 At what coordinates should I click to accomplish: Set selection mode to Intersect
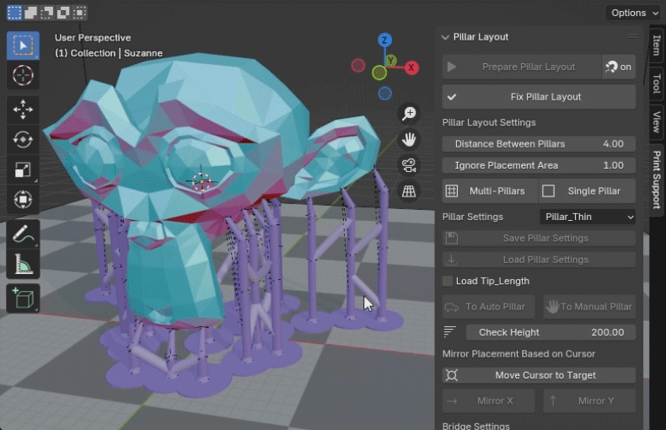[x=79, y=13]
